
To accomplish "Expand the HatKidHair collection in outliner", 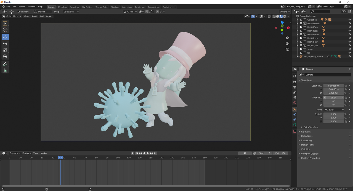I will tap(297, 42).
